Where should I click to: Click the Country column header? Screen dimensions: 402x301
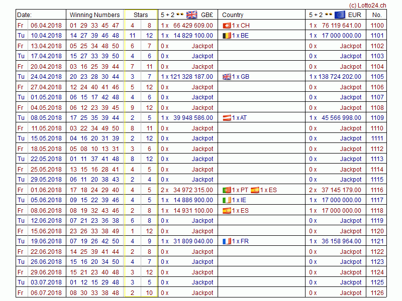233,15
